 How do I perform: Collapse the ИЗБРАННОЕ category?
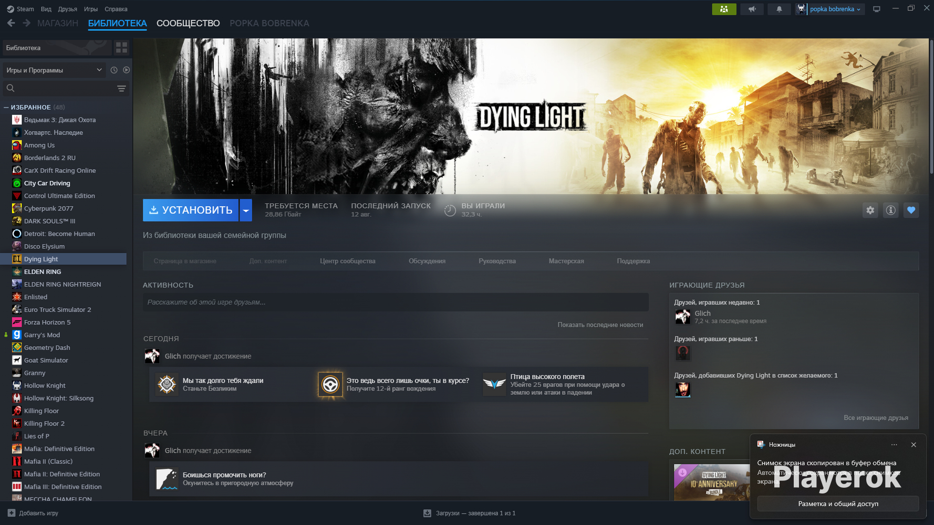click(6, 107)
